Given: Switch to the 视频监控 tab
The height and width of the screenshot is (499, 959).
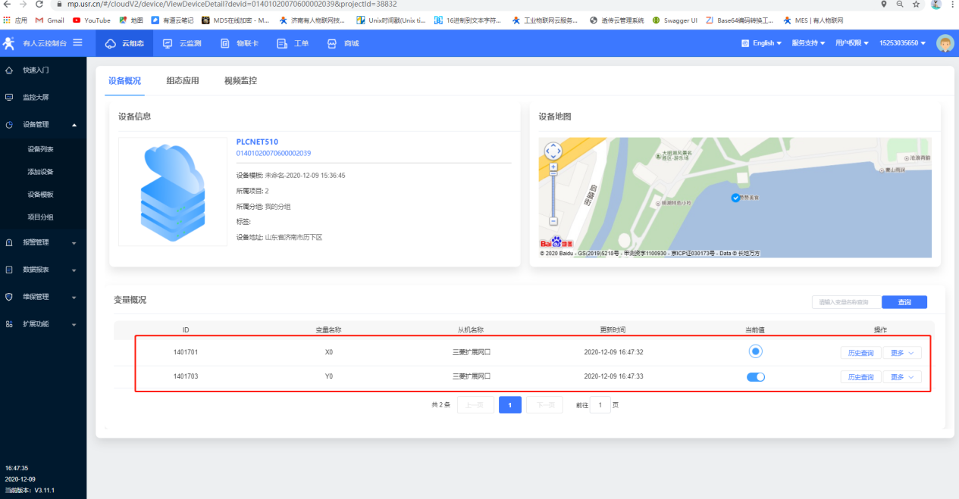Looking at the screenshot, I should [240, 81].
